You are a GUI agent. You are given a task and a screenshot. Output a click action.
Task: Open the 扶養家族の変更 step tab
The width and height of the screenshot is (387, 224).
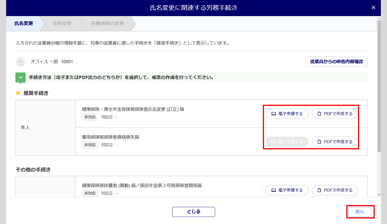[107, 23]
